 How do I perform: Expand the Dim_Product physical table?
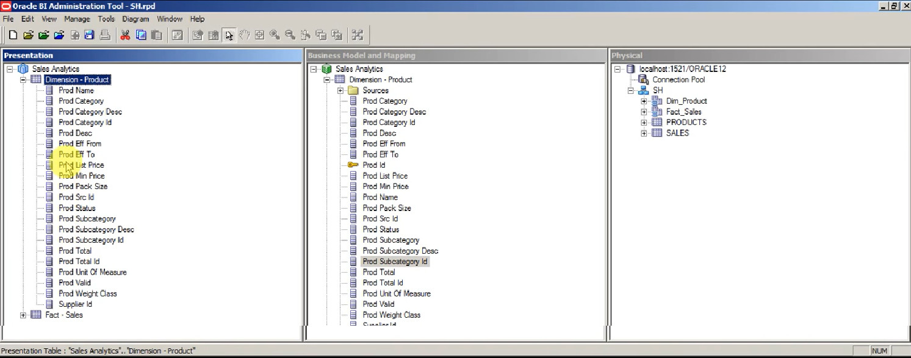point(644,101)
